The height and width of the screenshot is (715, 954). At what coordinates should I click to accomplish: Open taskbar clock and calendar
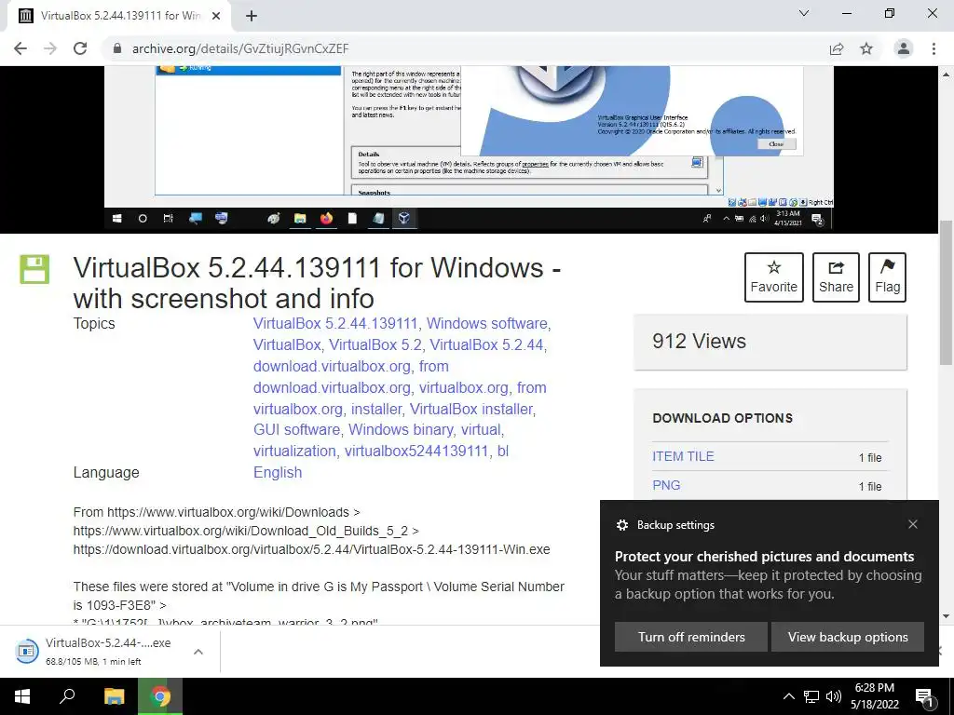(x=874, y=696)
